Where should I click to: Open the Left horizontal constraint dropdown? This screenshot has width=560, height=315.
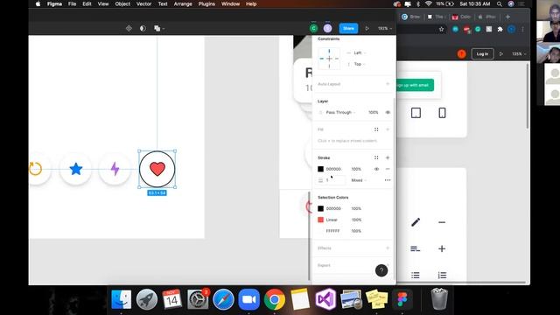click(357, 52)
